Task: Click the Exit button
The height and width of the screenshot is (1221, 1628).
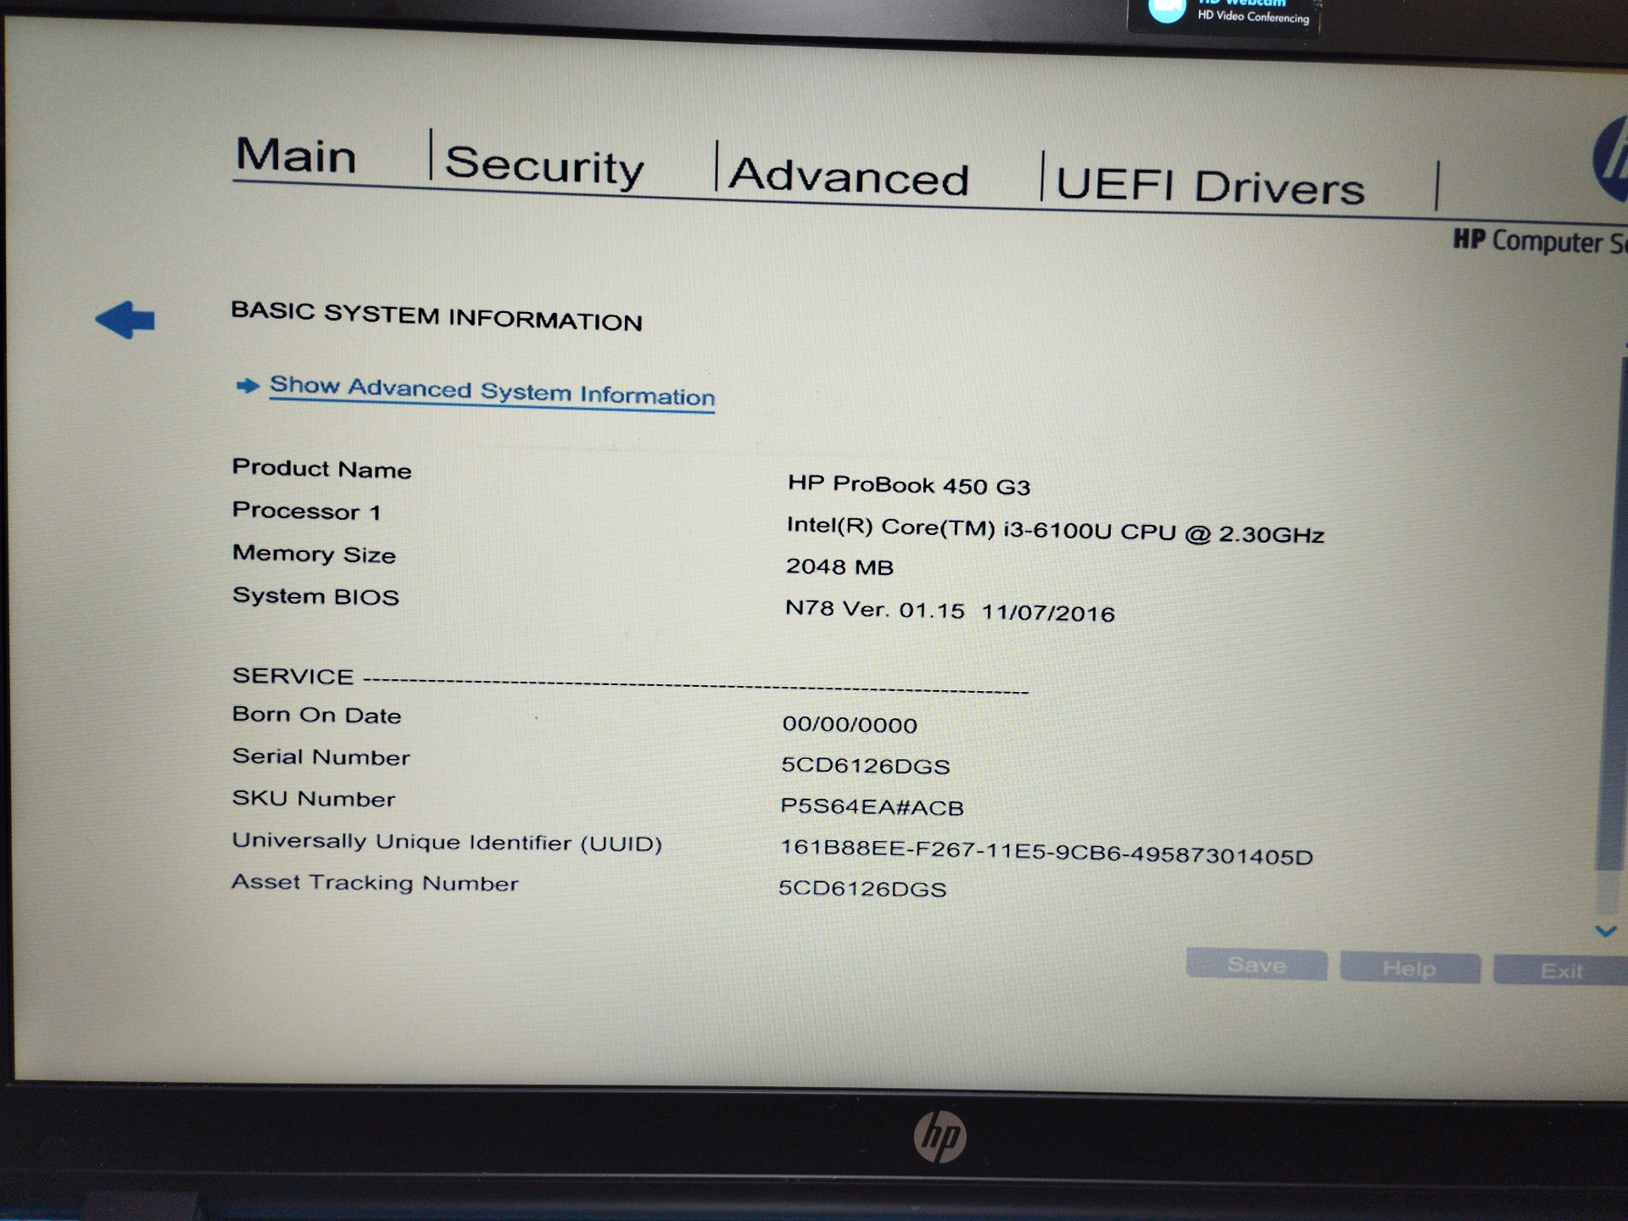Action: 1560,971
